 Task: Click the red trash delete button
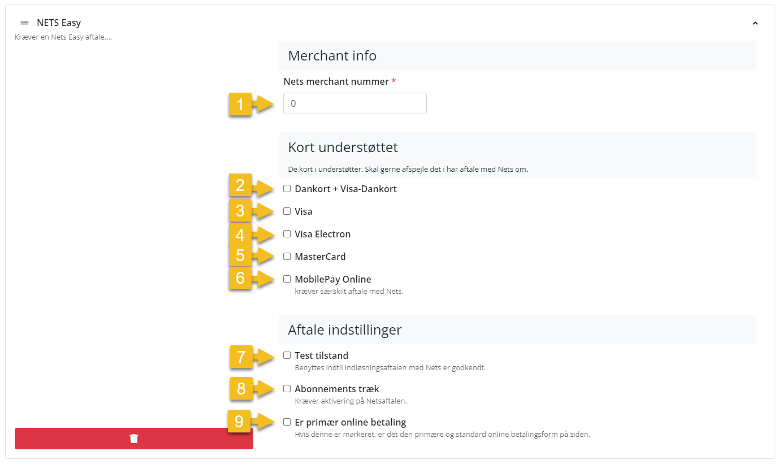click(134, 439)
